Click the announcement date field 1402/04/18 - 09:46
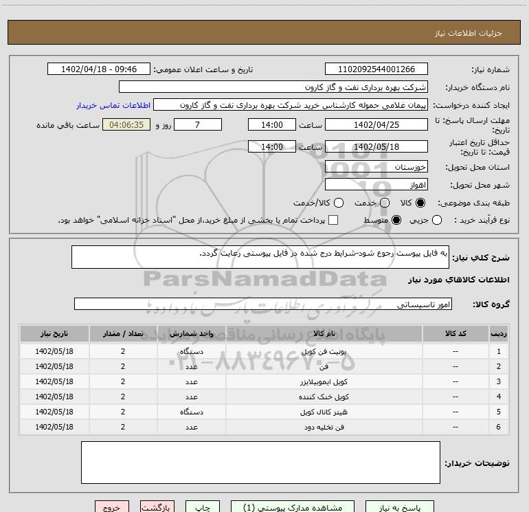The height and width of the screenshot is (512, 529). (x=99, y=69)
